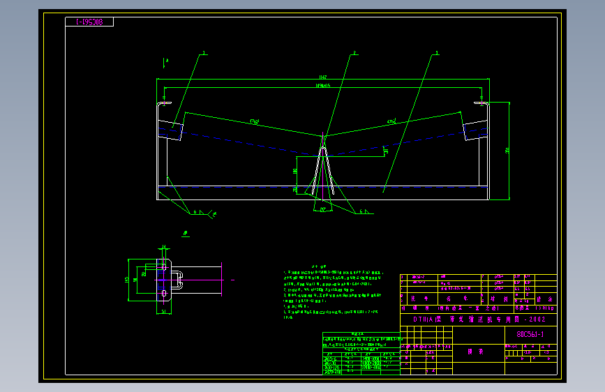Click the 115 height dimension left of side view

pyautogui.click(x=127, y=280)
